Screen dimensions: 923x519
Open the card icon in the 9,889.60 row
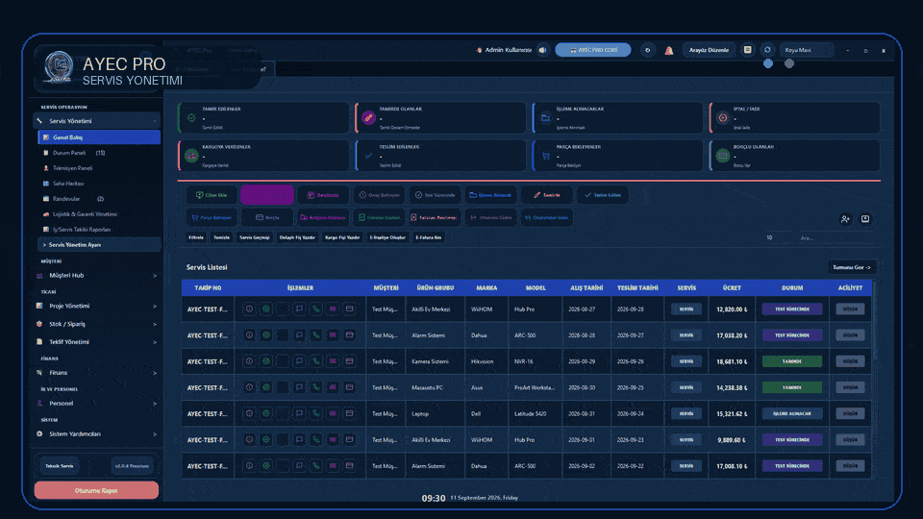pos(349,439)
